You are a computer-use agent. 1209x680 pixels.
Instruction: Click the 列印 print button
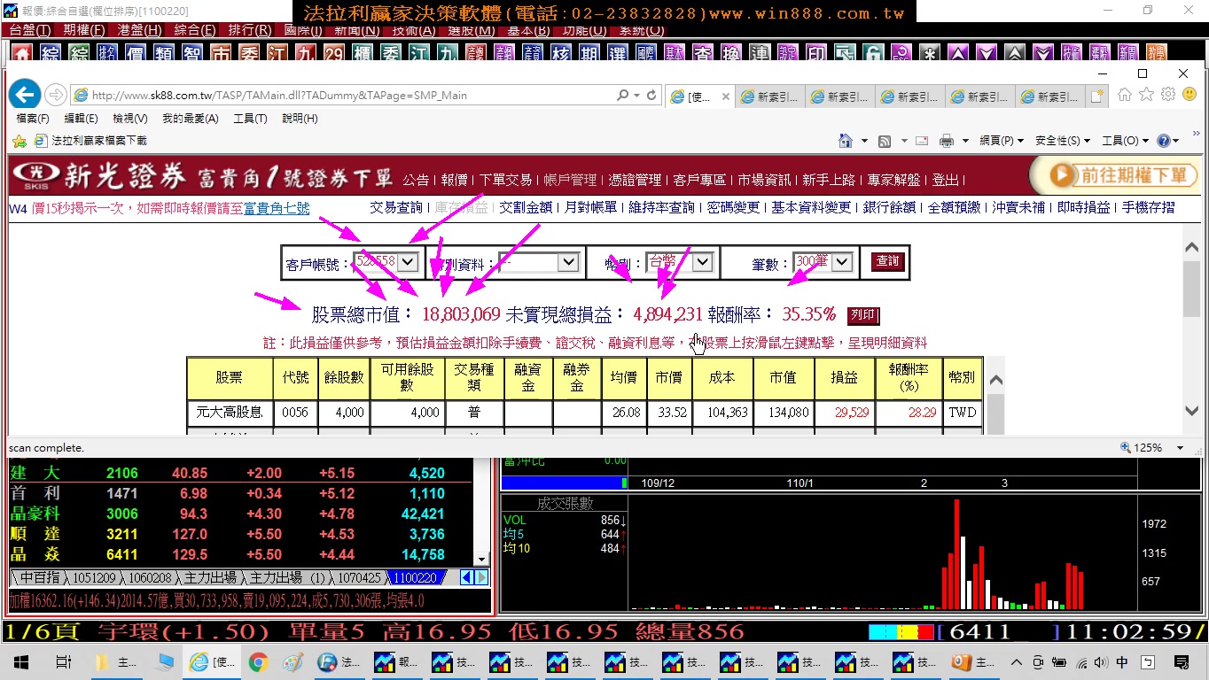click(863, 315)
